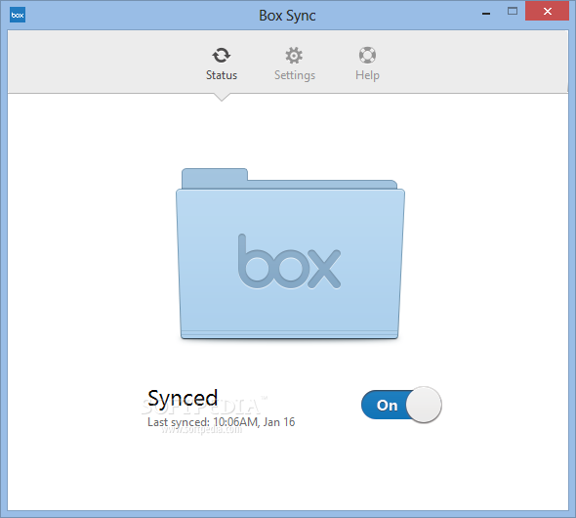Click the Box logo in title bar
The height and width of the screenshot is (518, 576).
click(x=18, y=15)
